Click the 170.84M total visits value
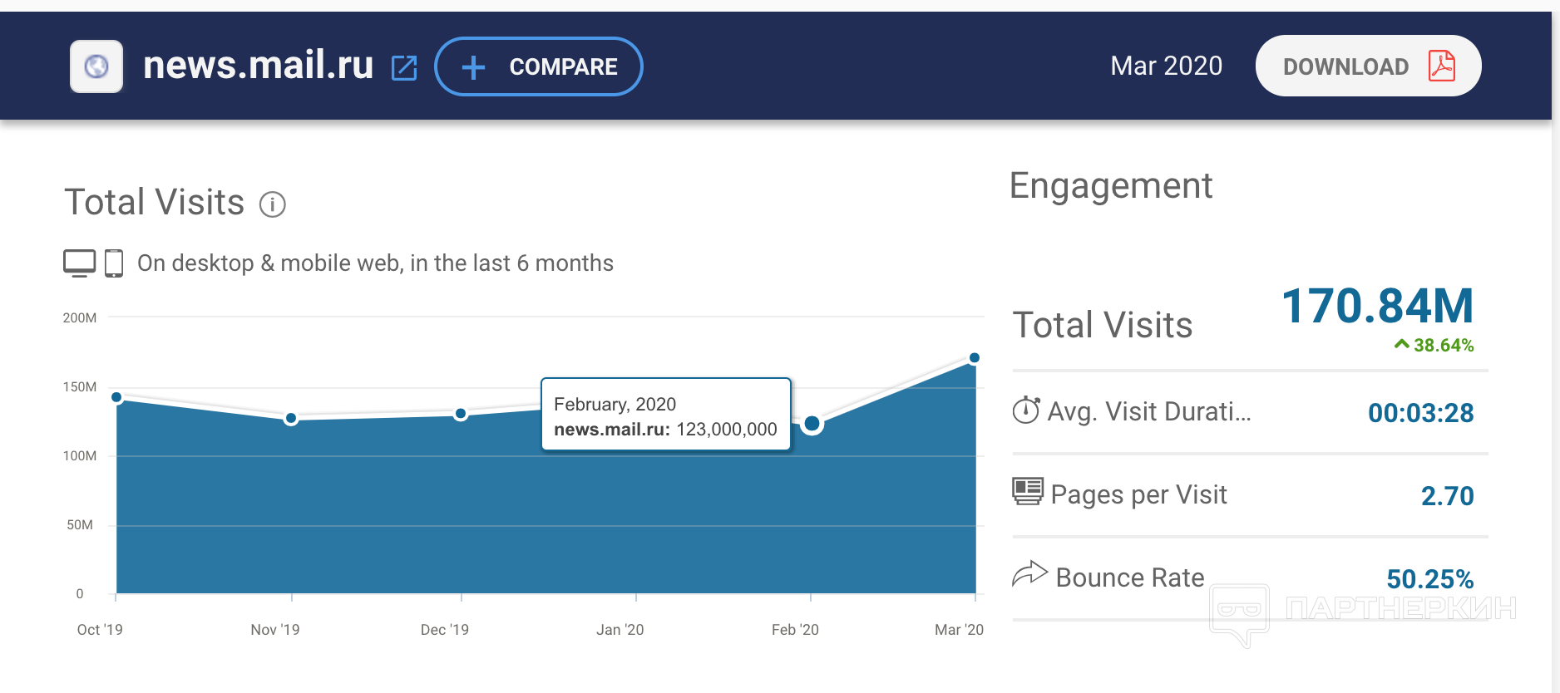 (1377, 306)
